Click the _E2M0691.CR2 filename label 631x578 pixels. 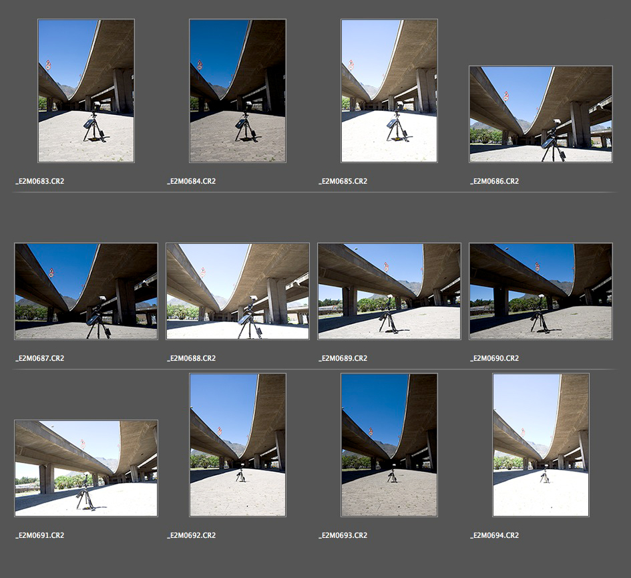click(40, 535)
